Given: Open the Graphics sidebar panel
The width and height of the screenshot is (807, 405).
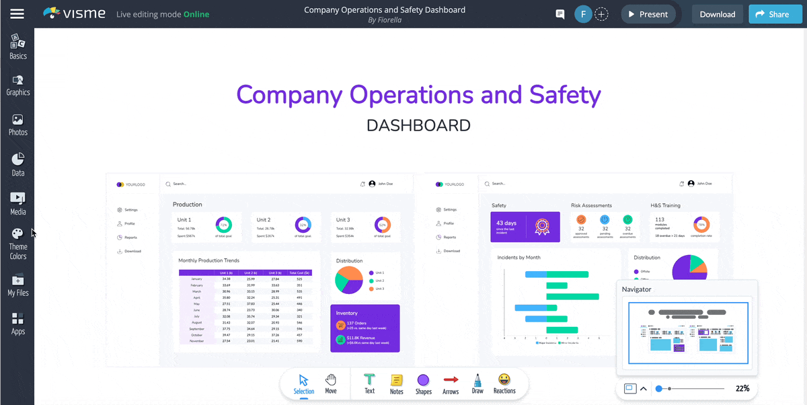Looking at the screenshot, I should [x=18, y=85].
